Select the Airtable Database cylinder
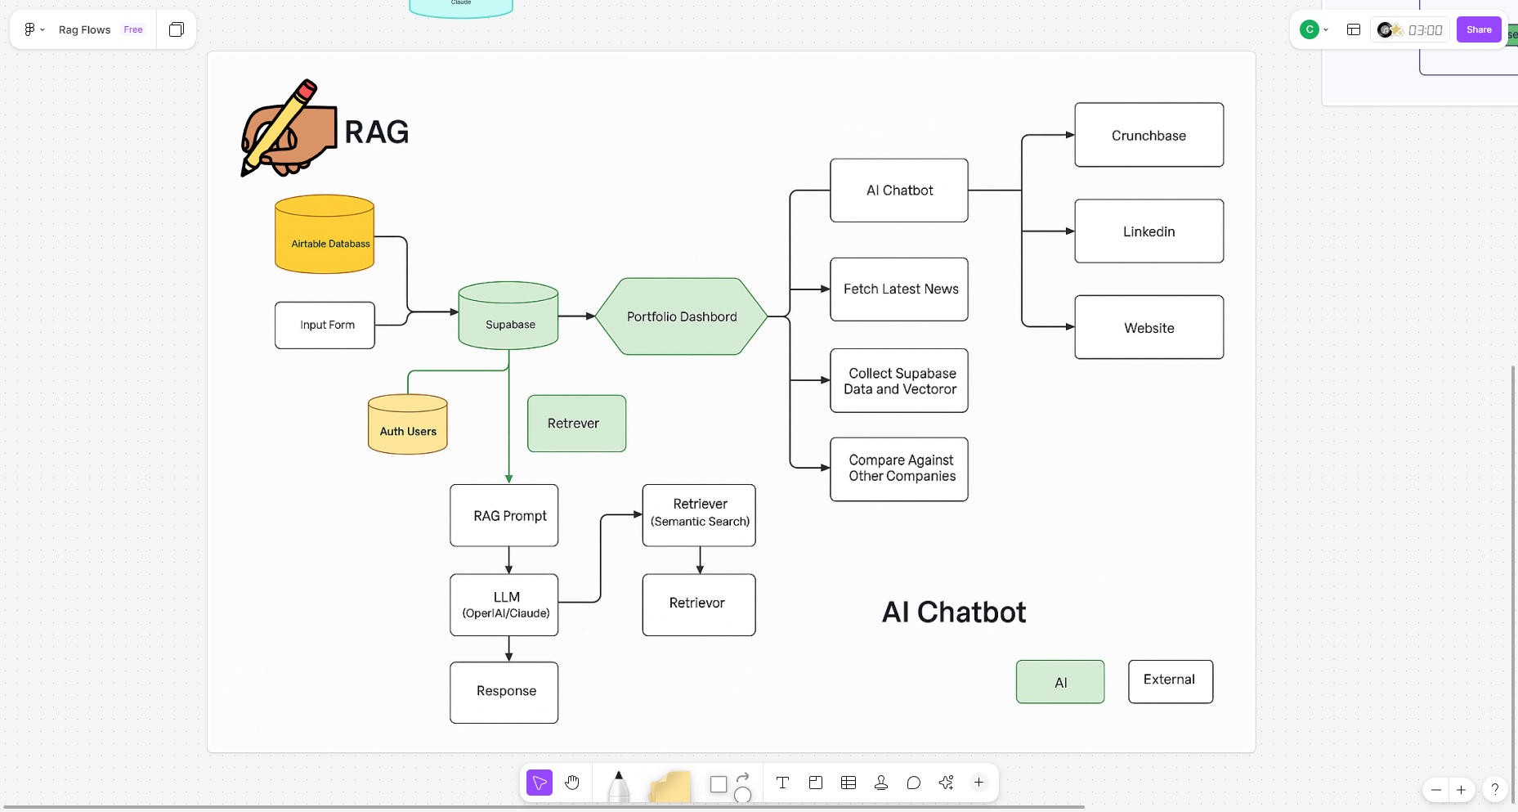1518x812 pixels. coord(325,234)
